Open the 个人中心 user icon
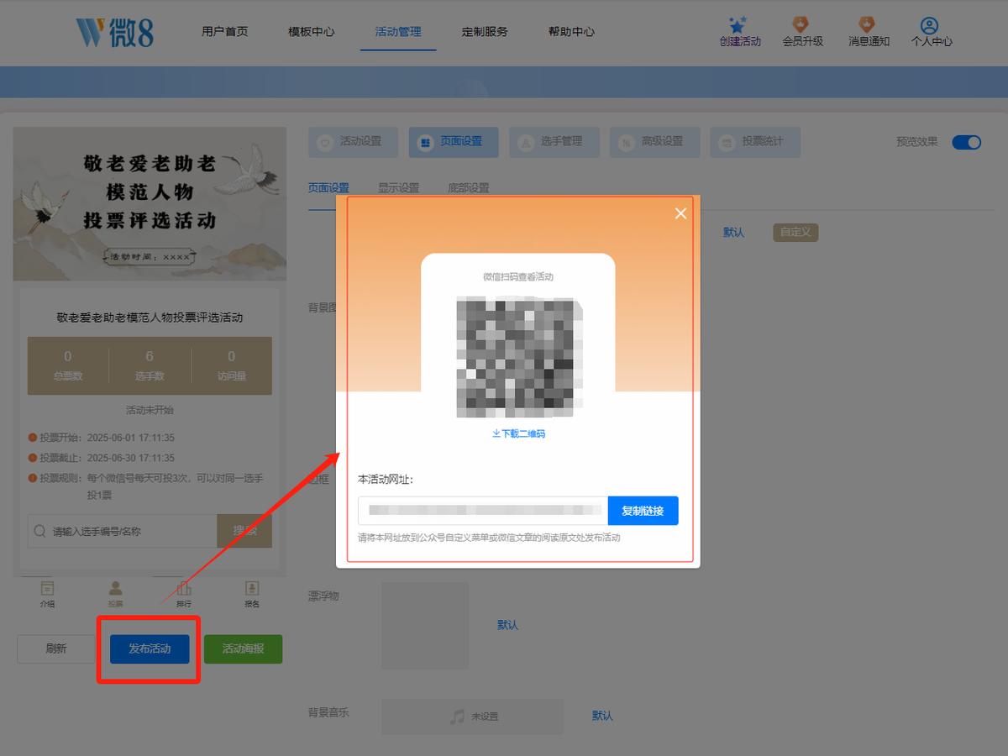The width and height of the screenshot is (1008, 756). 930,24
